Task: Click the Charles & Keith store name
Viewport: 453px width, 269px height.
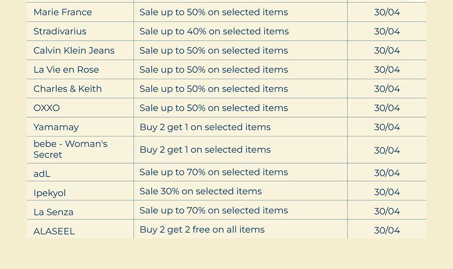Action: [67, 89]
